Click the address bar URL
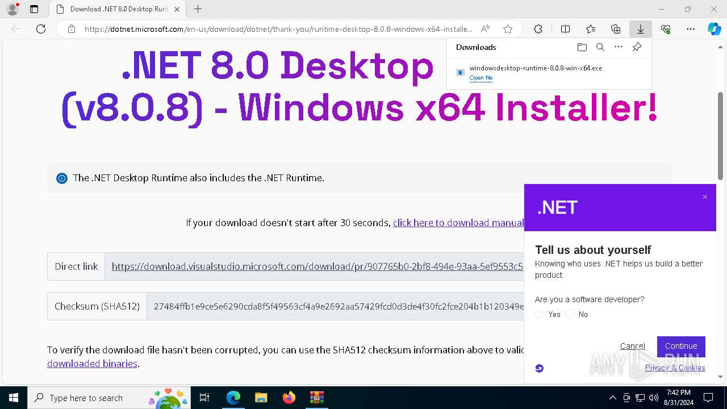The width and height of the screenshot is (727, 409). click(278, 29)
